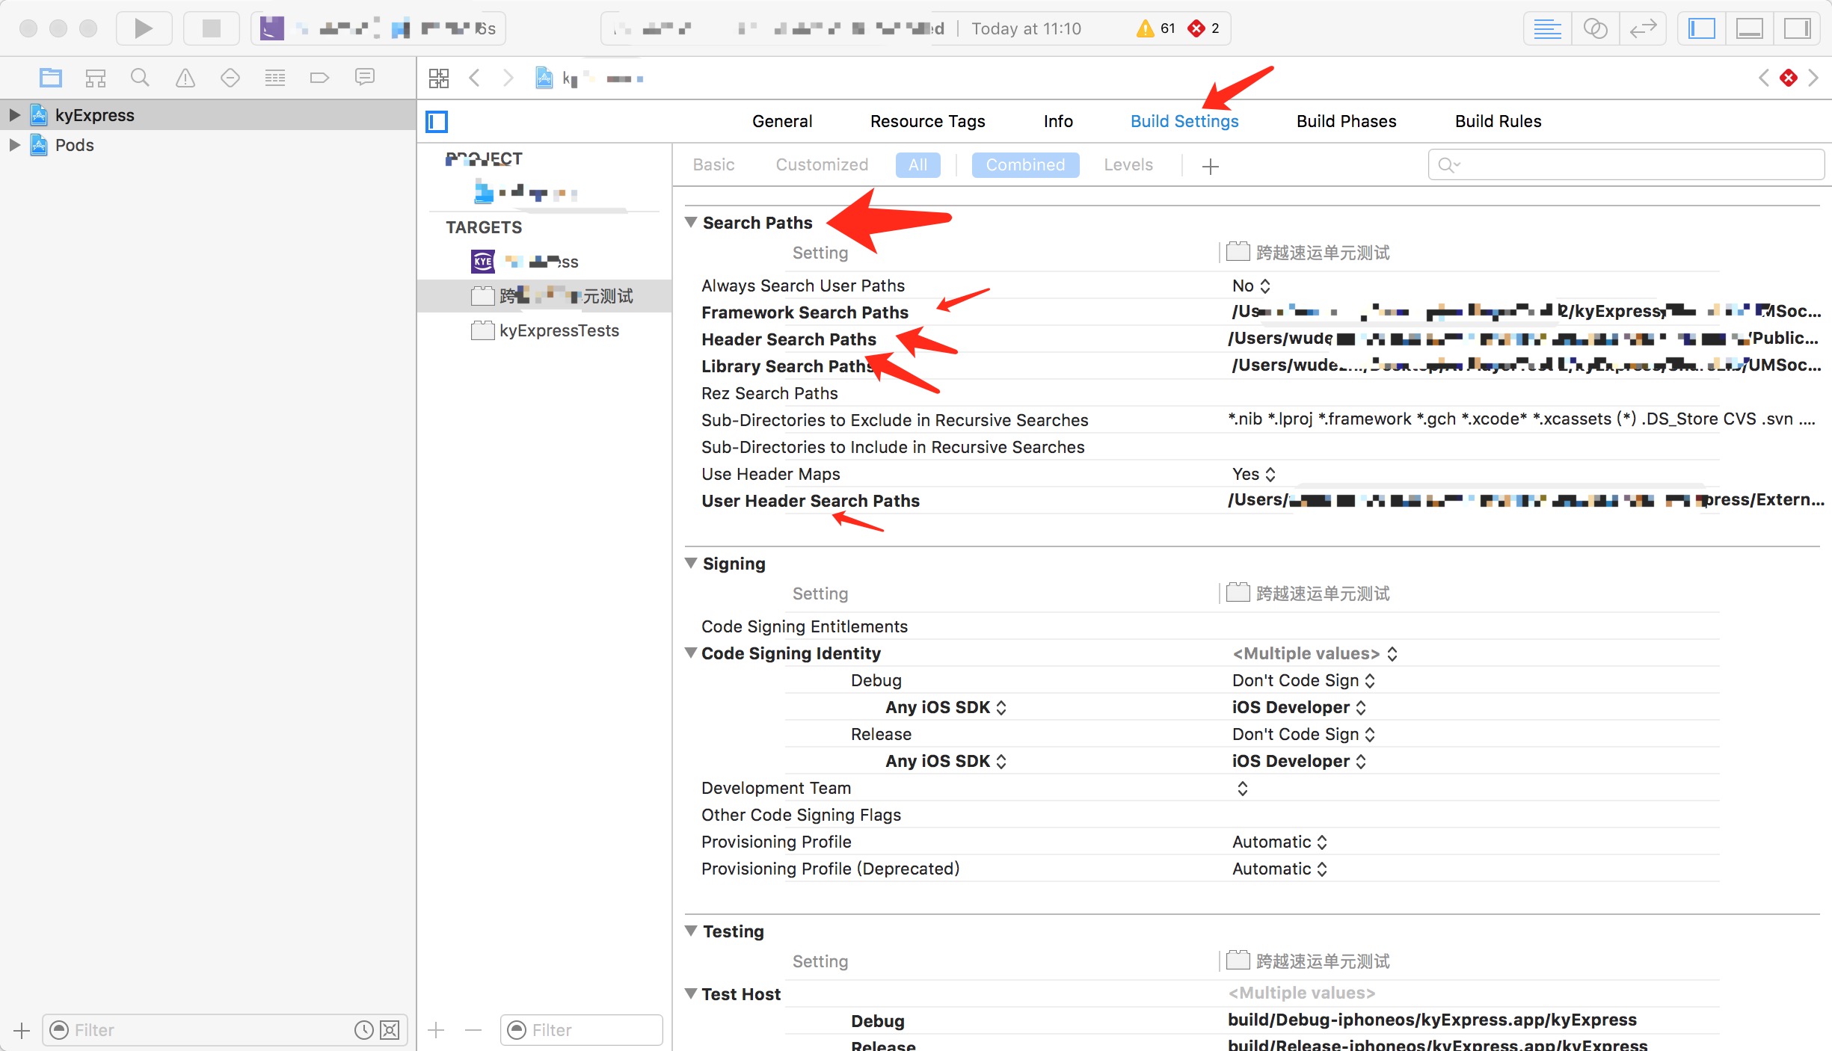The image size is (1832, 1051).
Task: Change Use Header Maps value
Action: [1254, 474]
